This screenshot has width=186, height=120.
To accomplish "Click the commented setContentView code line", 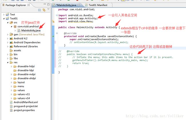I will coord(99,42).
